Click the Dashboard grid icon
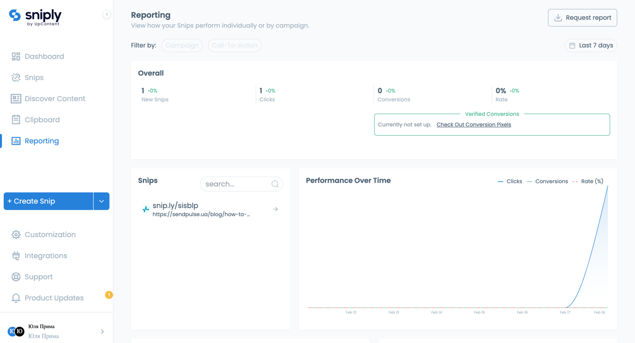Image resolution: width=635 pixels, height=343 pixels. pyautogui.click(x=16, y=57)
